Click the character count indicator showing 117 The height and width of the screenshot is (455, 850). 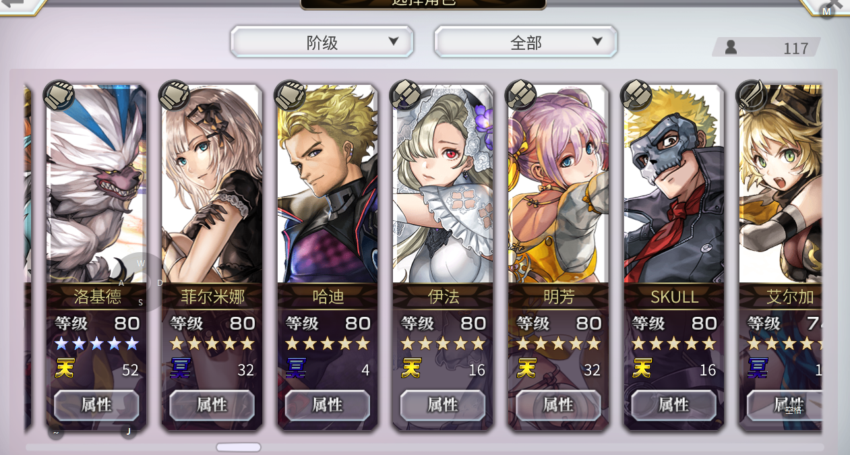point(766,48)
